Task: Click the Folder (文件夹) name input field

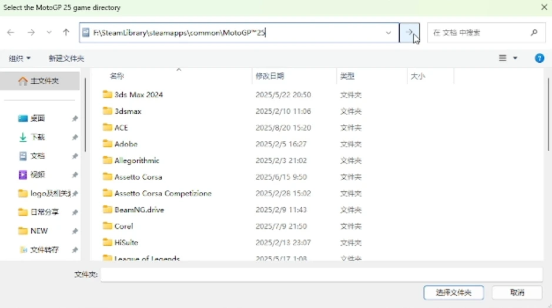Action: tap(321, 275)
